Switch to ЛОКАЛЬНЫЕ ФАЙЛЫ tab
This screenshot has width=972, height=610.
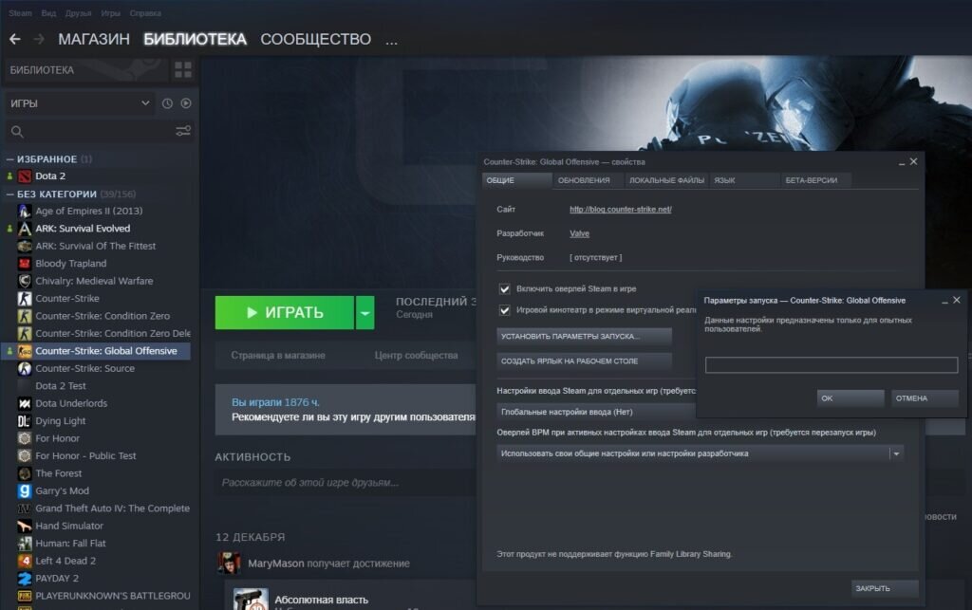666,180
